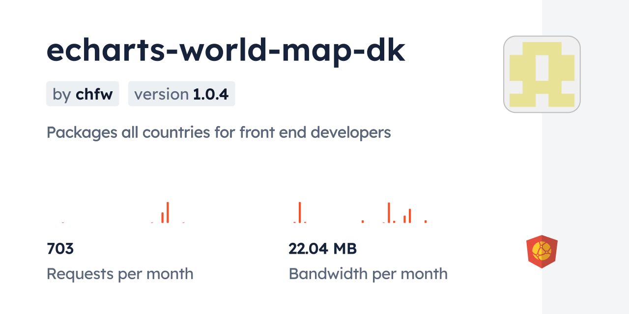Click the tallest bar in requests chart
Screen dimensions: 629x314
pos(168,212)
